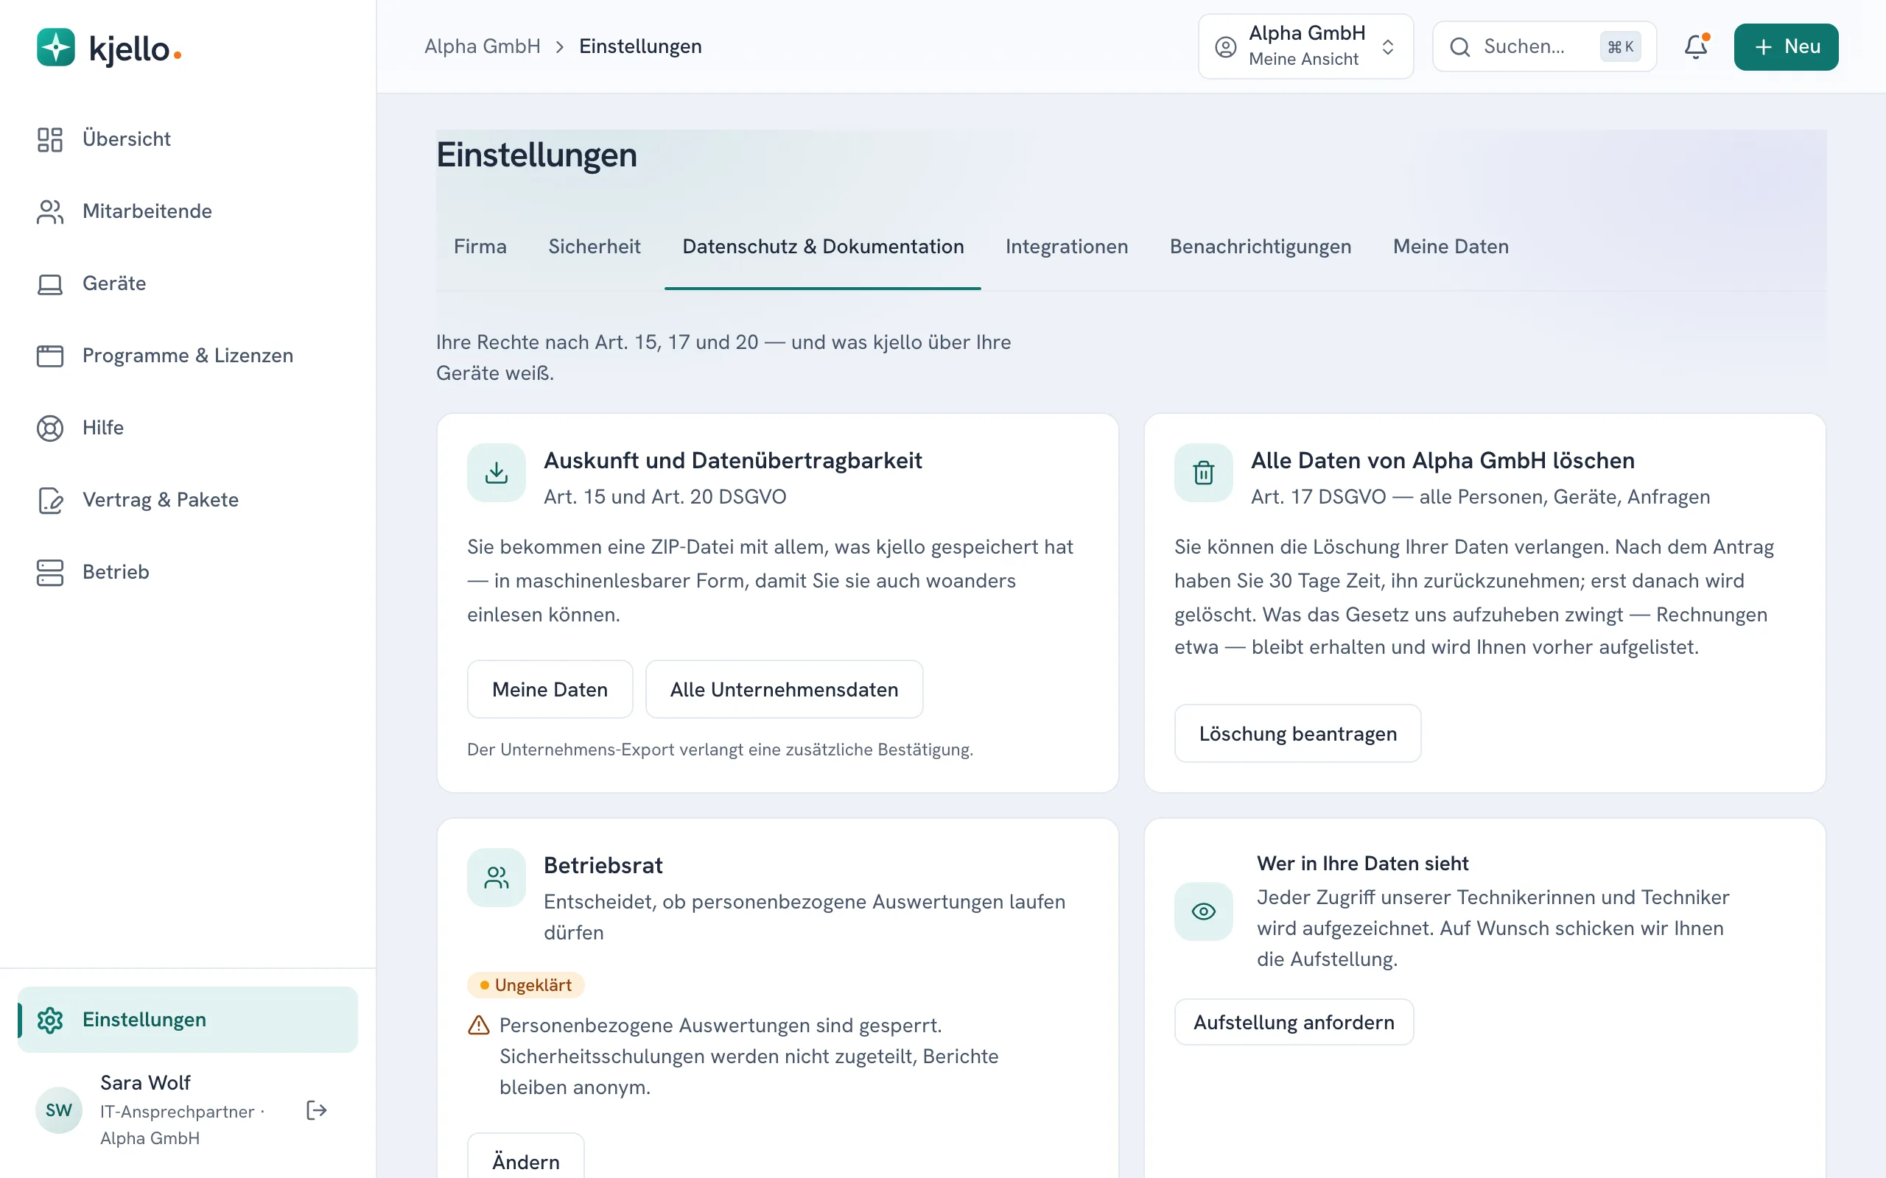Open Übersicht dashboard icon in sidebar
This screenshot has height=1178, width=1886.
click(50, 139)
